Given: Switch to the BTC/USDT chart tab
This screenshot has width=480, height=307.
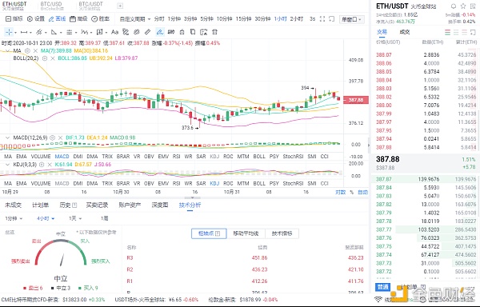Looking at the screenshot, I should (x=91, y=6).
